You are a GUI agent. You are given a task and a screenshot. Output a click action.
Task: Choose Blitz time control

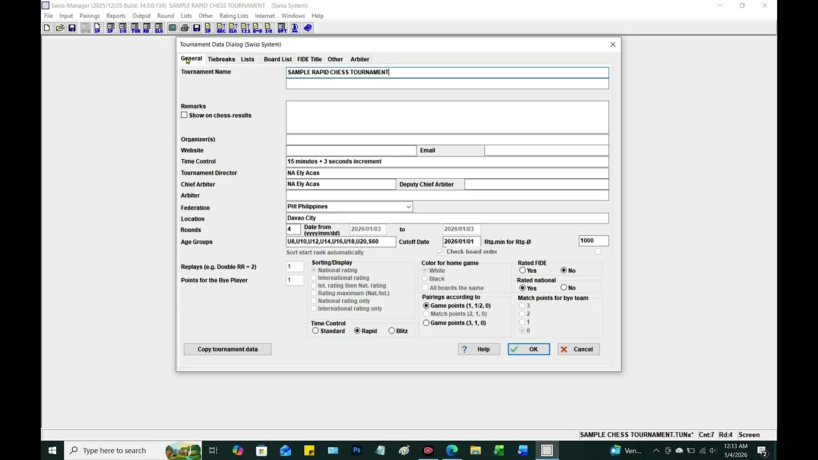tap(392, 331)
